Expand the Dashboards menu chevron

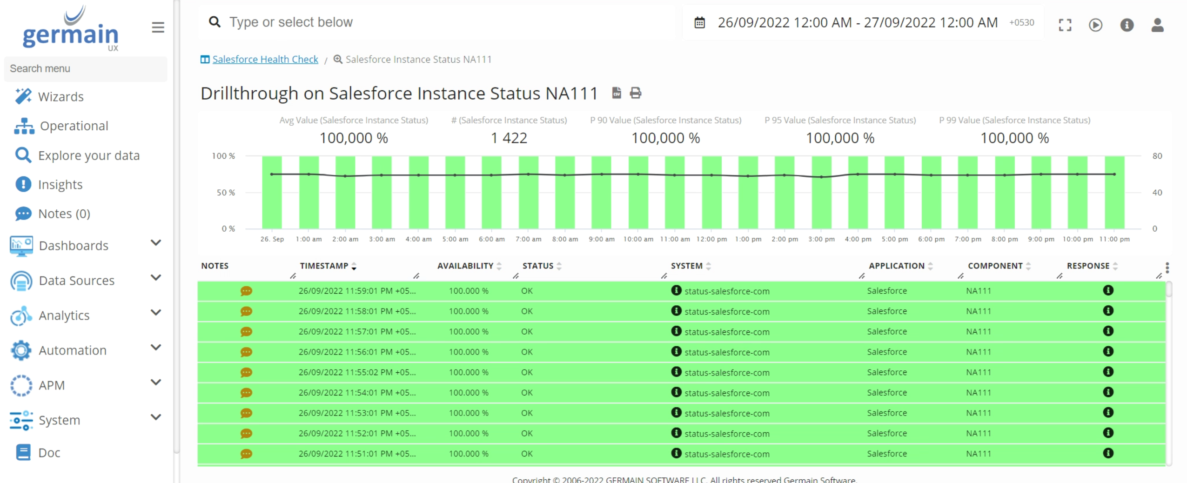click(155, 242)
